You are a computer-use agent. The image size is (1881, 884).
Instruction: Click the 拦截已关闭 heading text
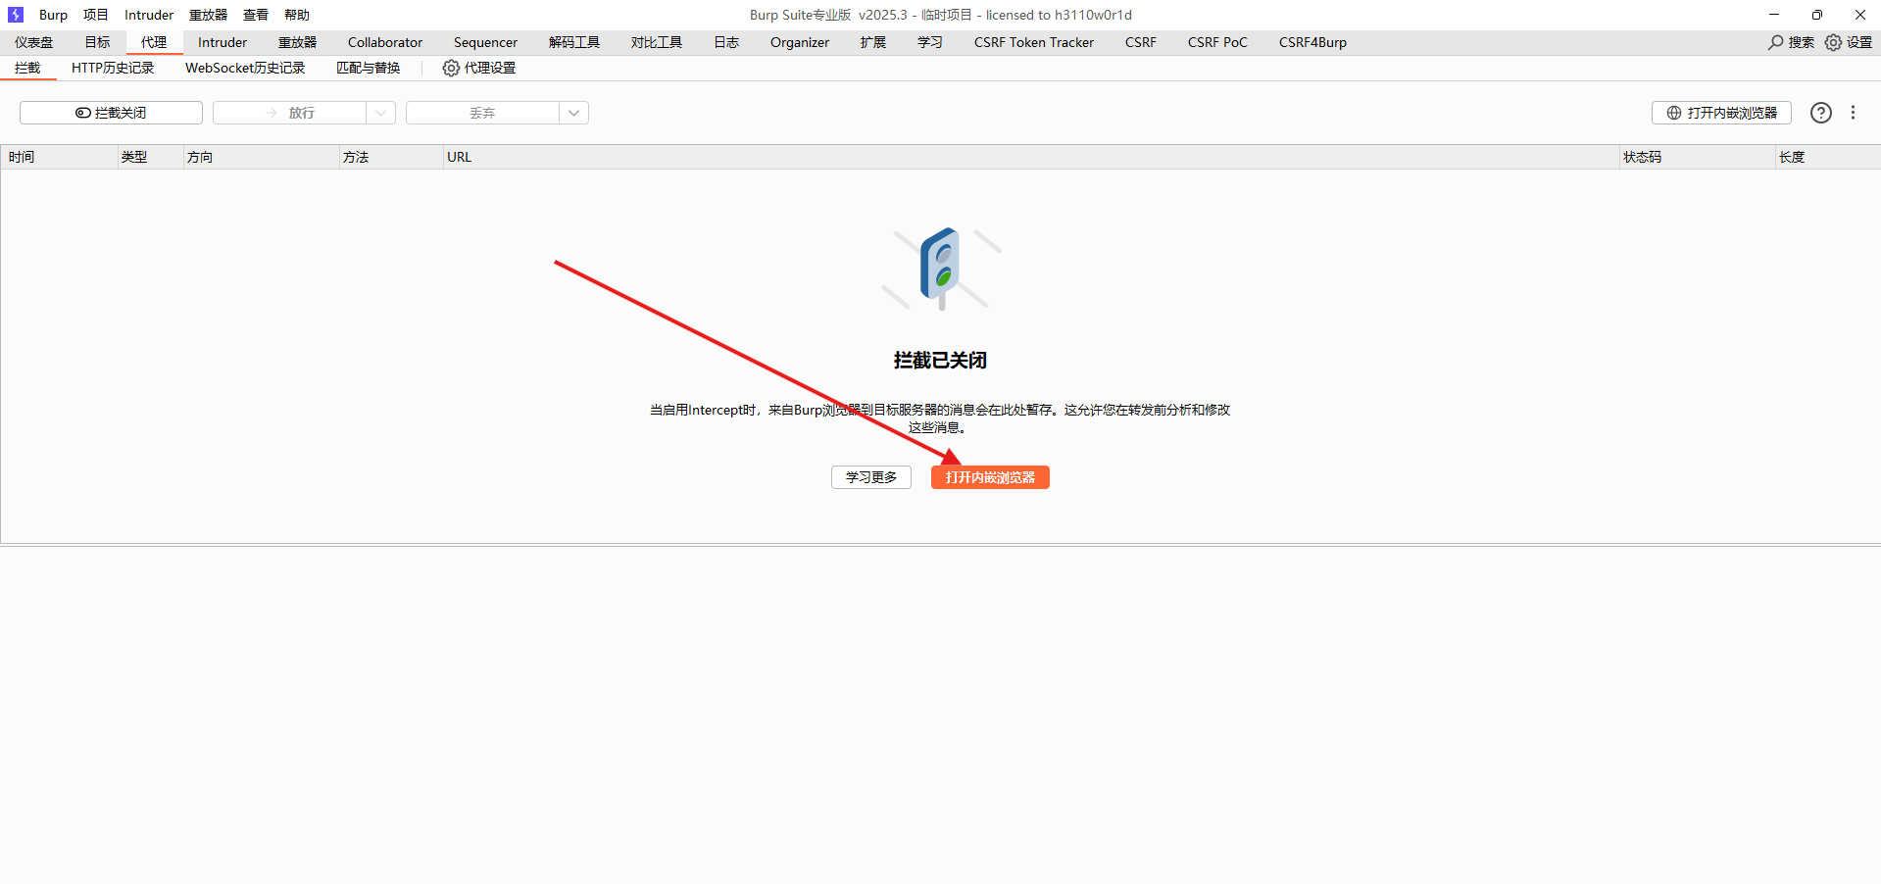[x=940, y=361]
